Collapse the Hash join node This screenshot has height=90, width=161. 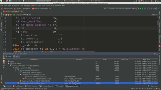tap(13, 68)
